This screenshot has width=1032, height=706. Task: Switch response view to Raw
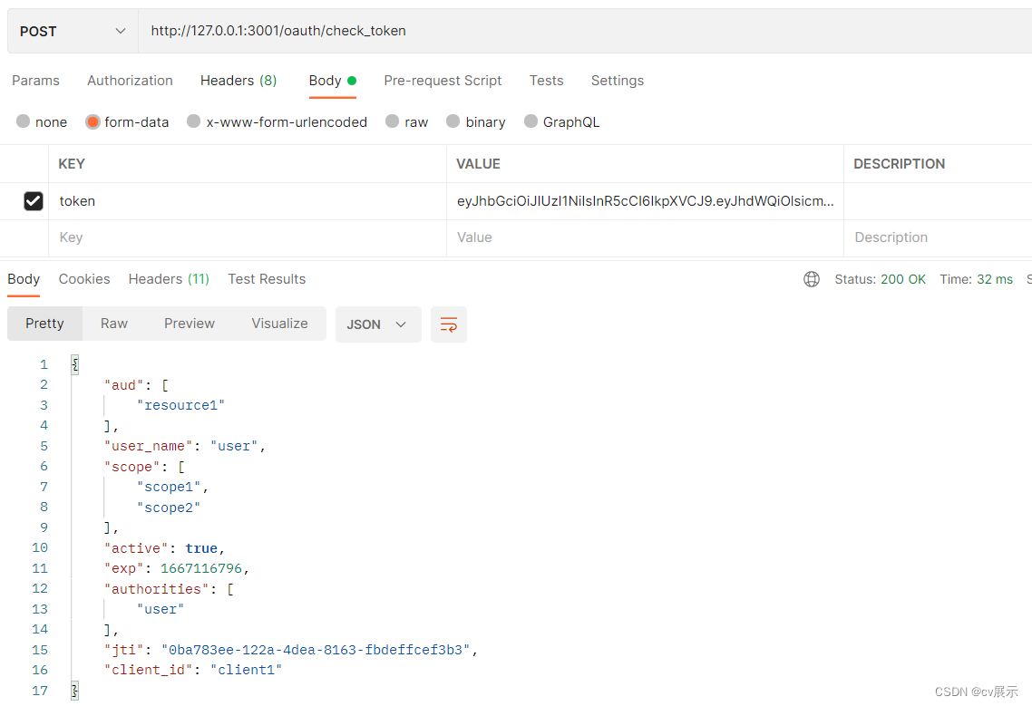114,324
